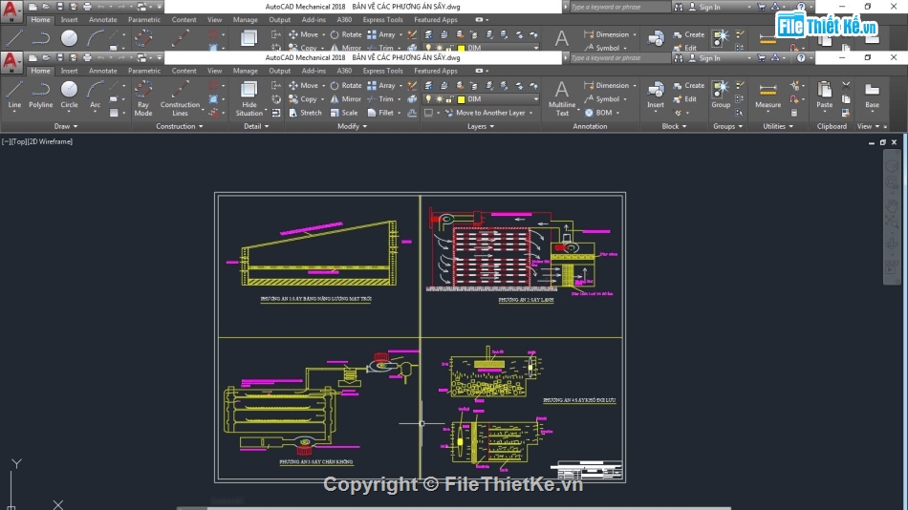Open the A360 tab in front window

[x=344, y=71]
